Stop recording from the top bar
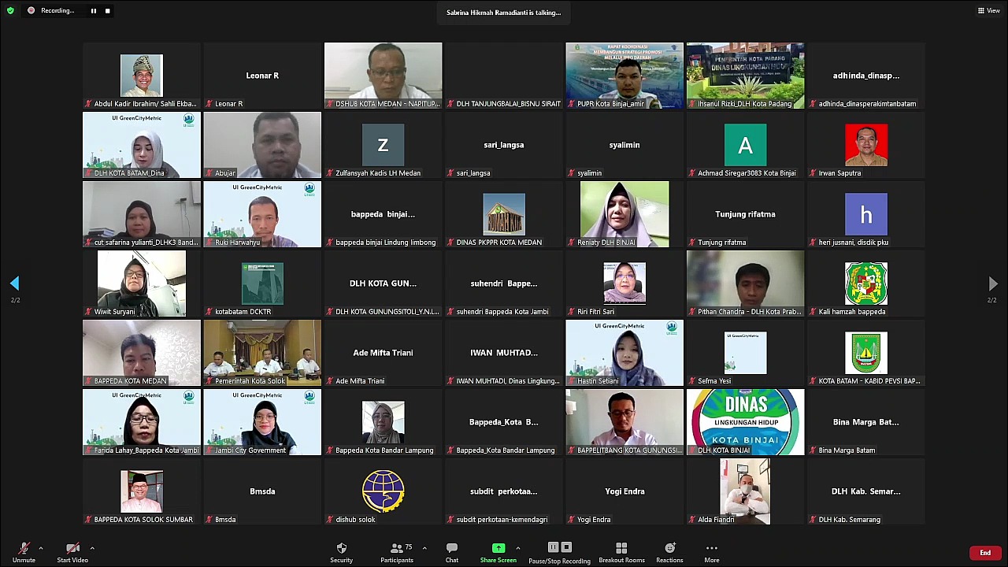 [107, 11]
